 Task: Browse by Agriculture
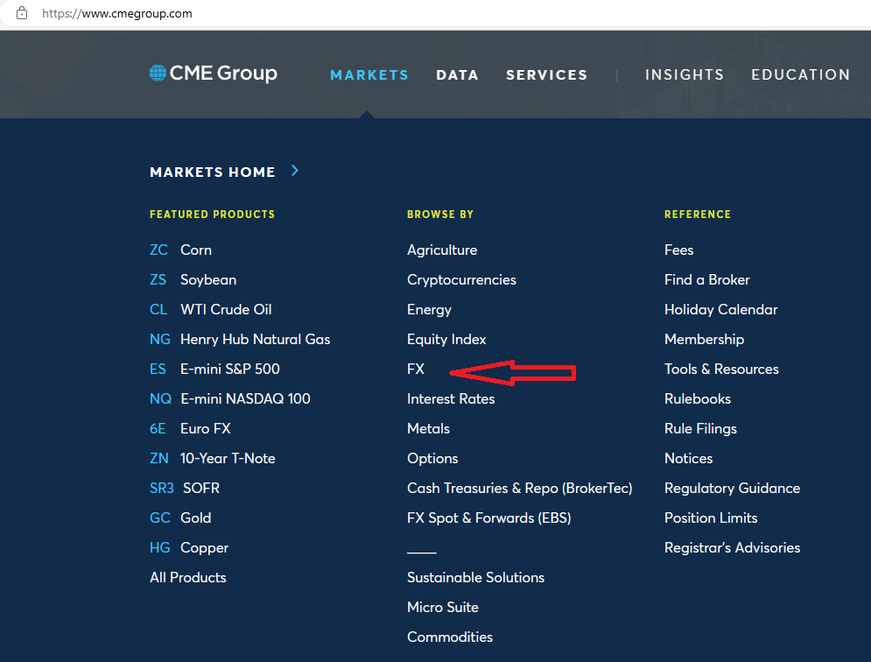442,250
